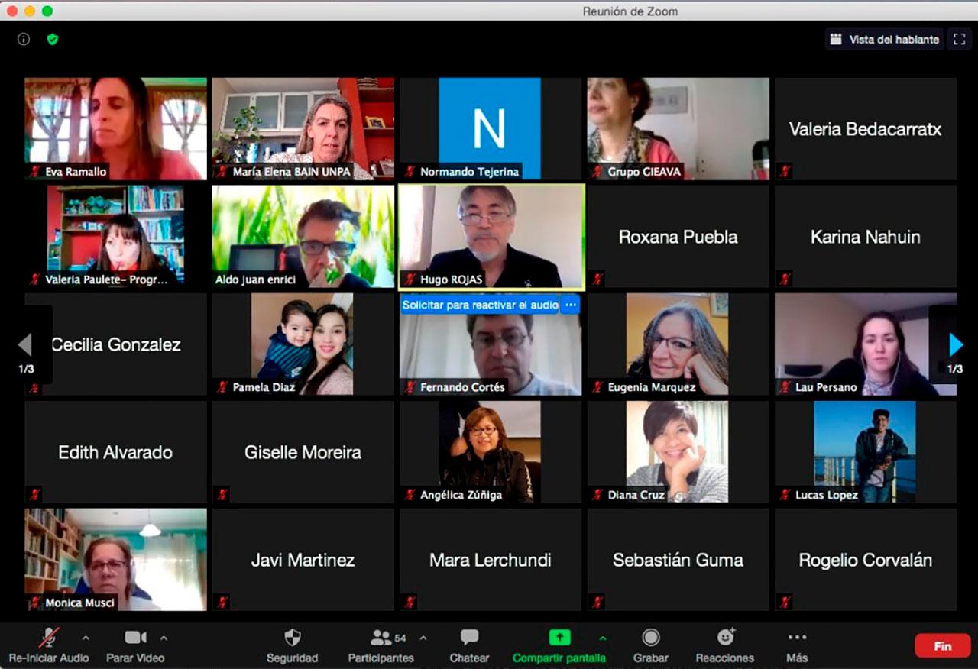This screenshot has height=669, width=978.
Task: Expand audio options arrow next to microphone
Action: click(x=86, y=638)
